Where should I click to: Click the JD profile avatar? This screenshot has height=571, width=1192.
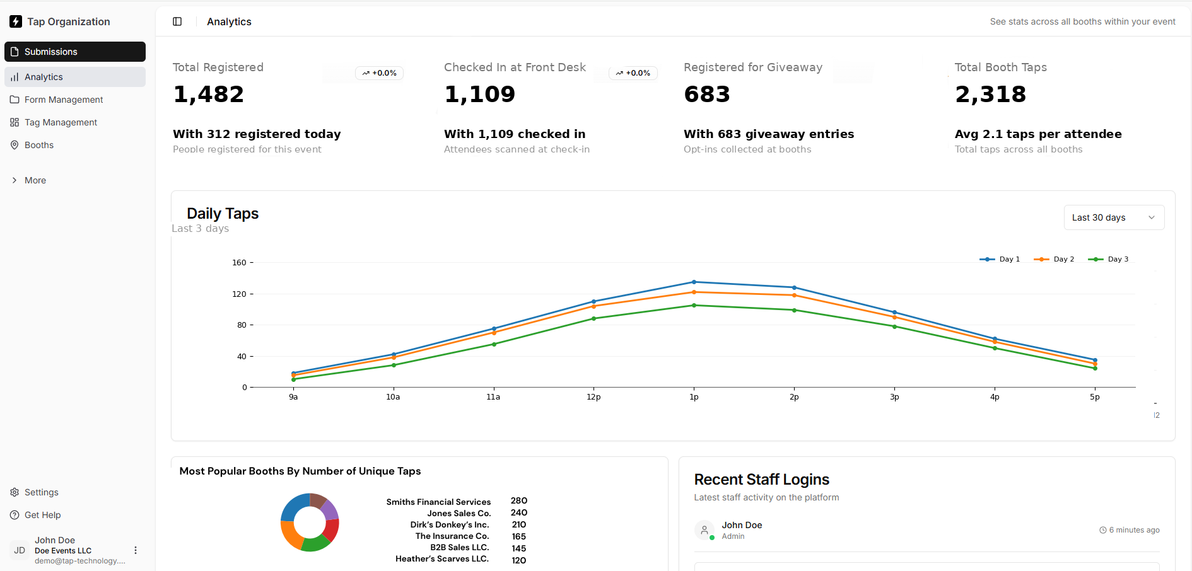point(19,550)
